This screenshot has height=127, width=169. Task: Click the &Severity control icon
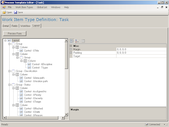(21, 98)
